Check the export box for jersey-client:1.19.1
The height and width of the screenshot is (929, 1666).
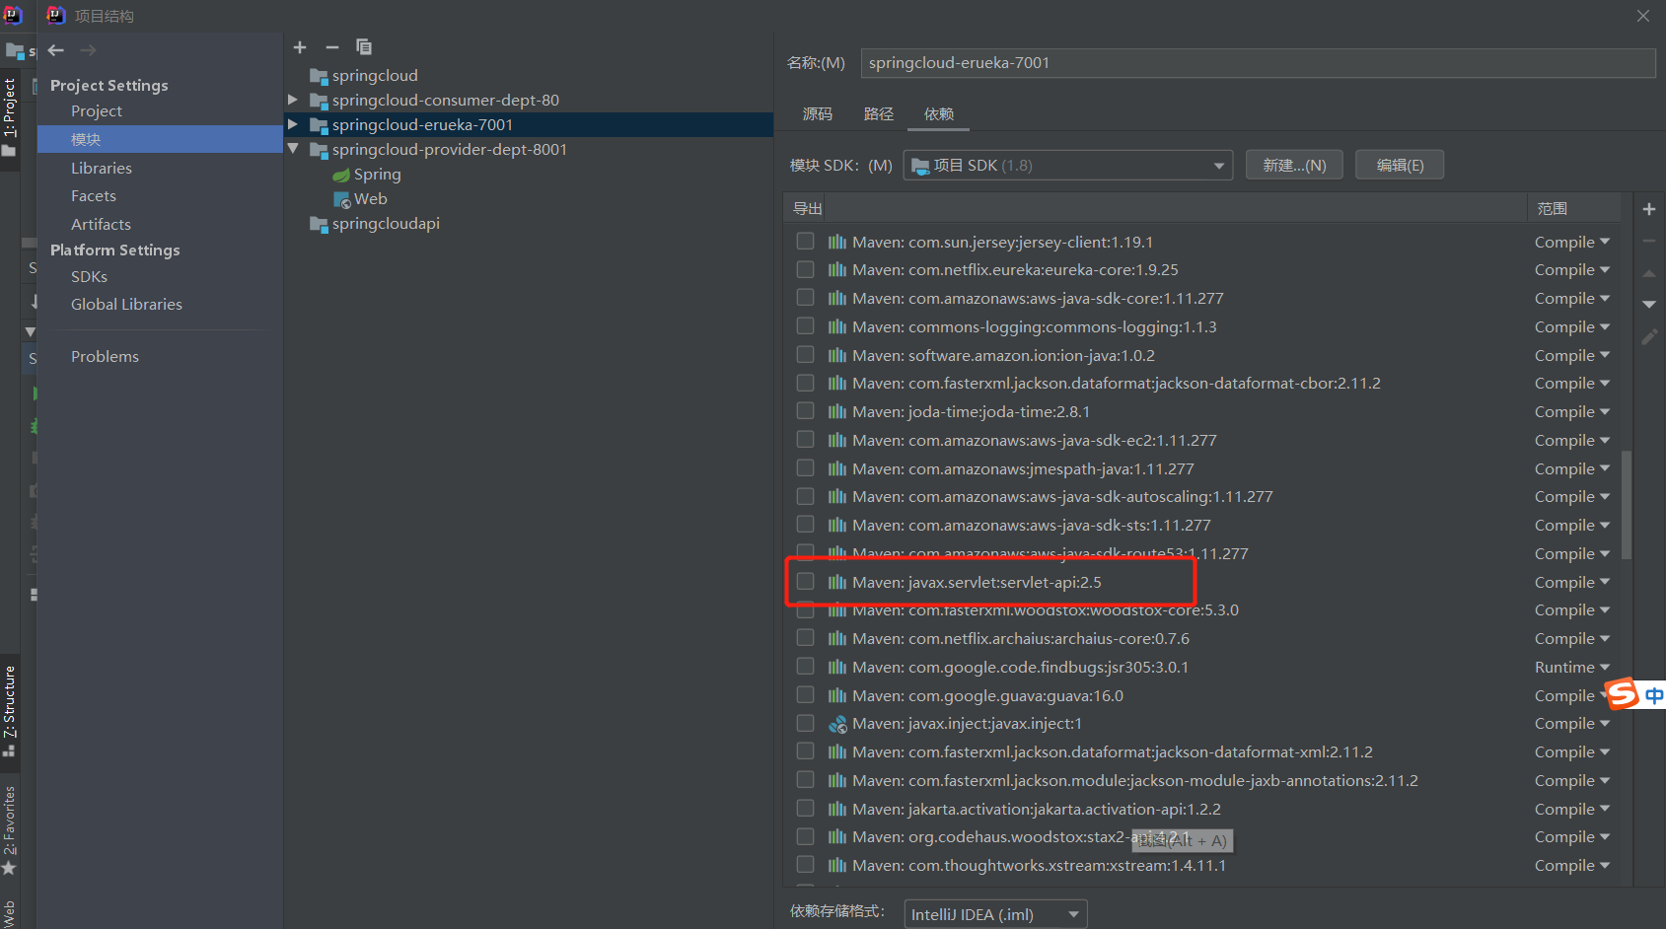[805, 241]
